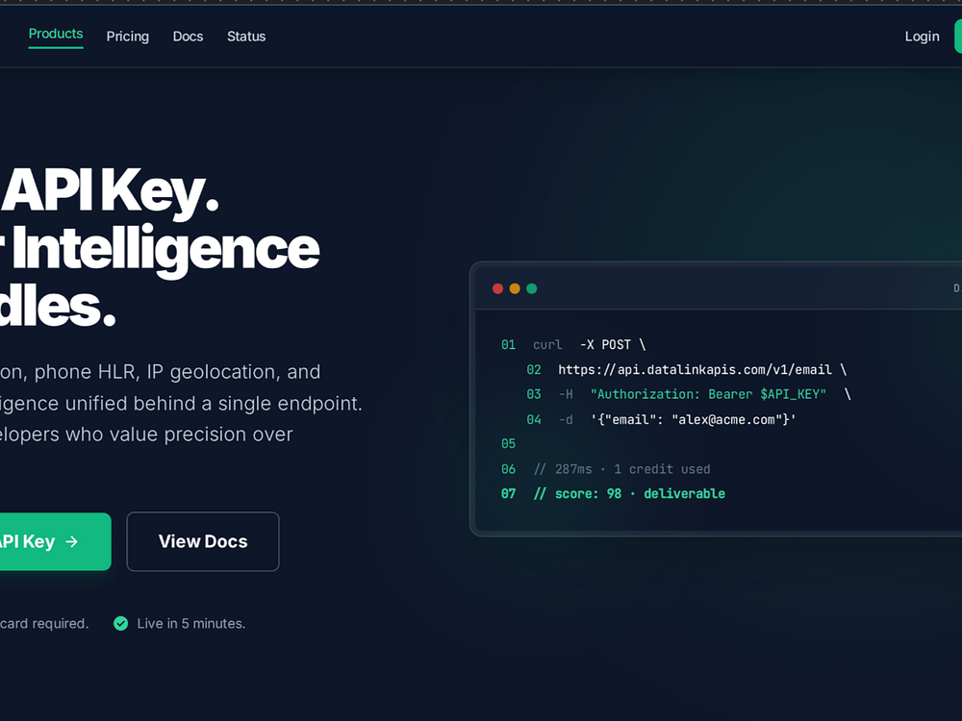Viewport: 962px width, 721px height.
Task: Click the yellow dot in code window header
Action: [x=515, y=288]
